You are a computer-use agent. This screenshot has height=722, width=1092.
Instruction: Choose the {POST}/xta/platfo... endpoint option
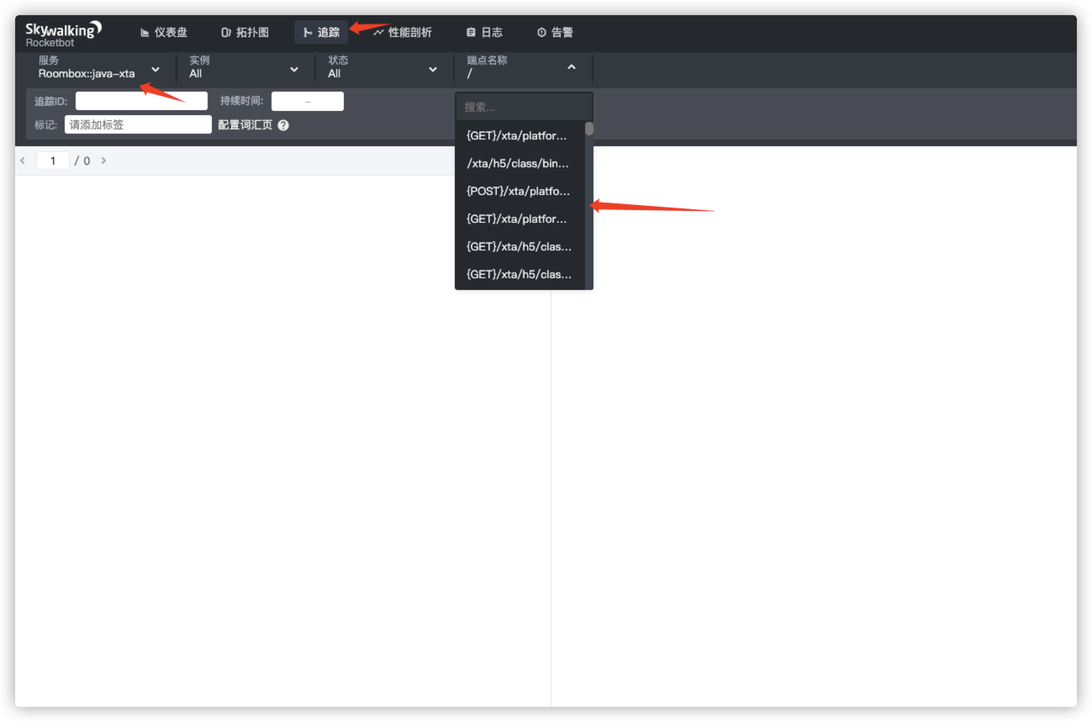click(518, 191)
